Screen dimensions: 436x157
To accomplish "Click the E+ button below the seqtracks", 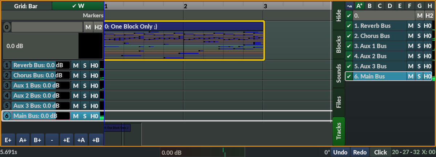I will click(x=8, y=140).
